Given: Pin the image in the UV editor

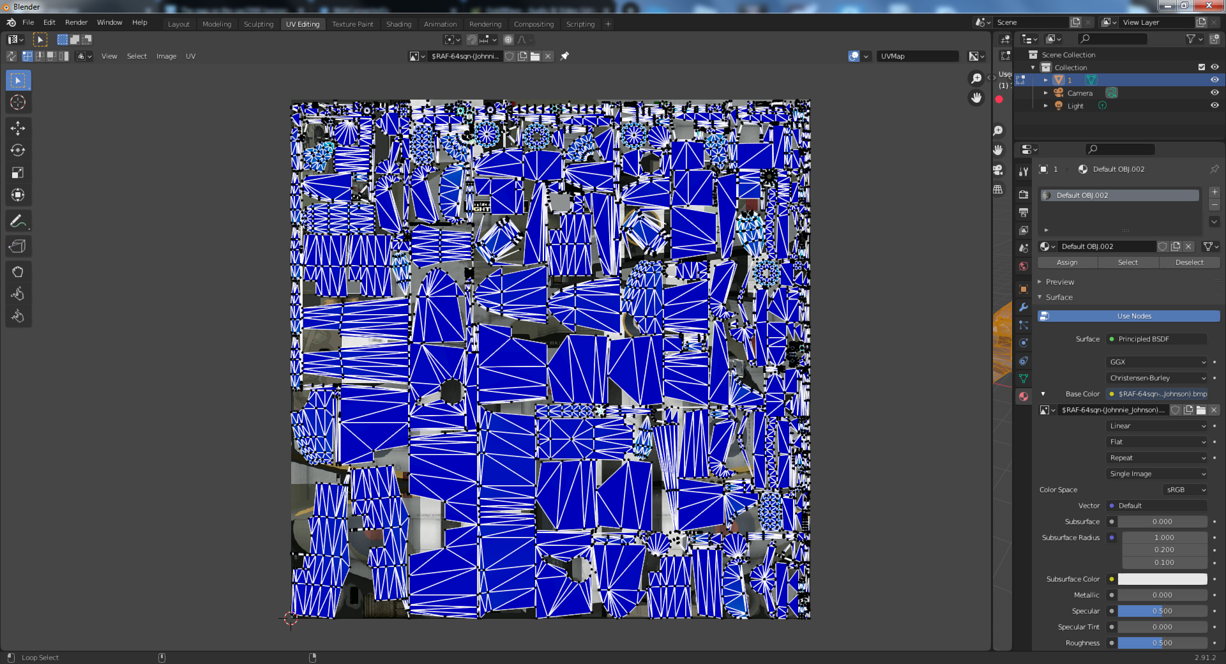Looking at the screenshot, I should [x=564, y=56].
